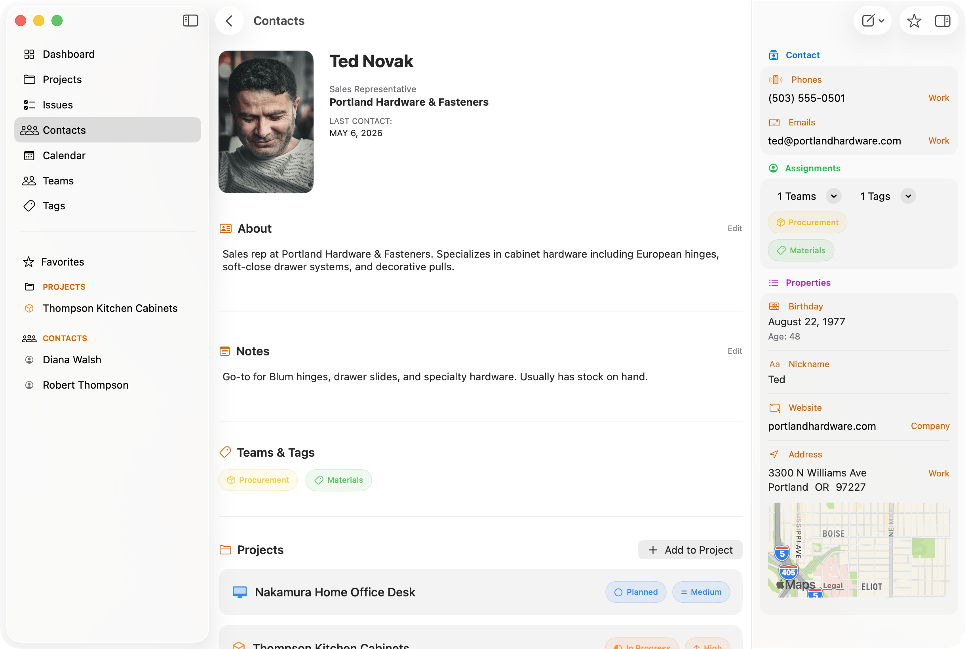Toggle the right inspector panel
The width and height of the screenshot is (966, 649).
[942, 21]
